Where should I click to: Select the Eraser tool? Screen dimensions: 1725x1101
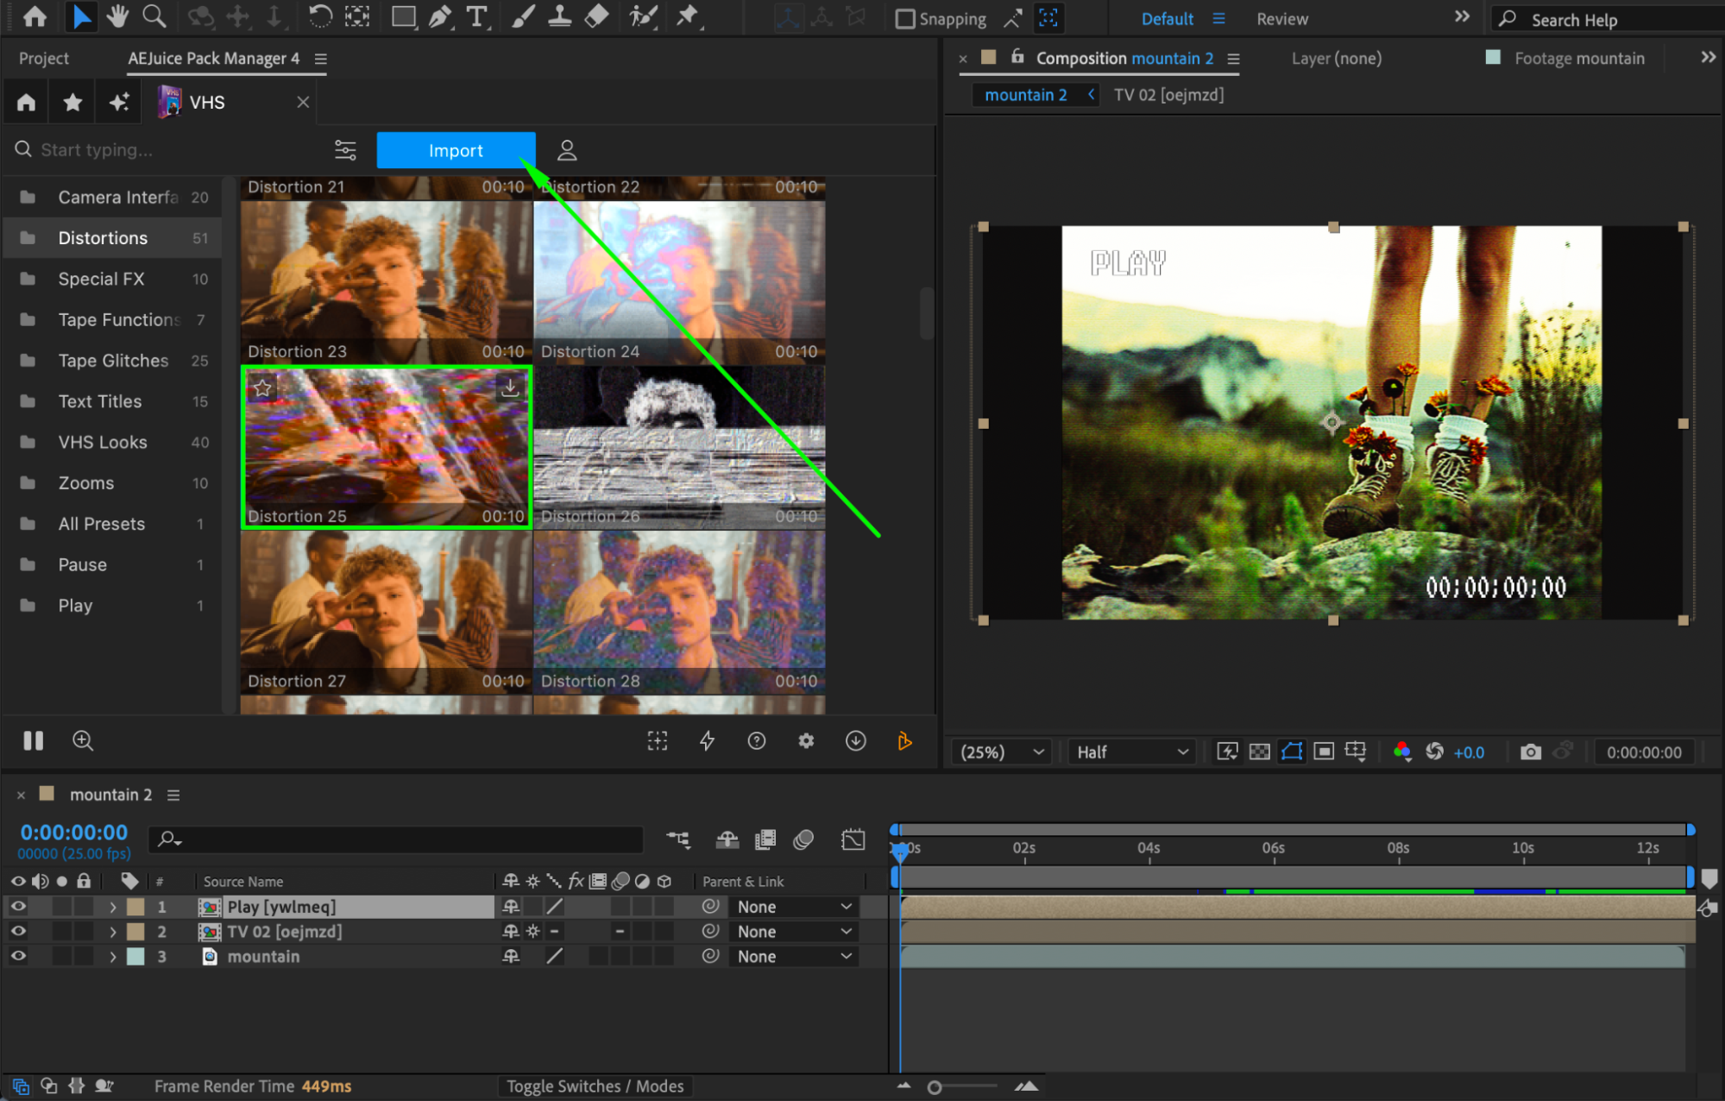596,16
